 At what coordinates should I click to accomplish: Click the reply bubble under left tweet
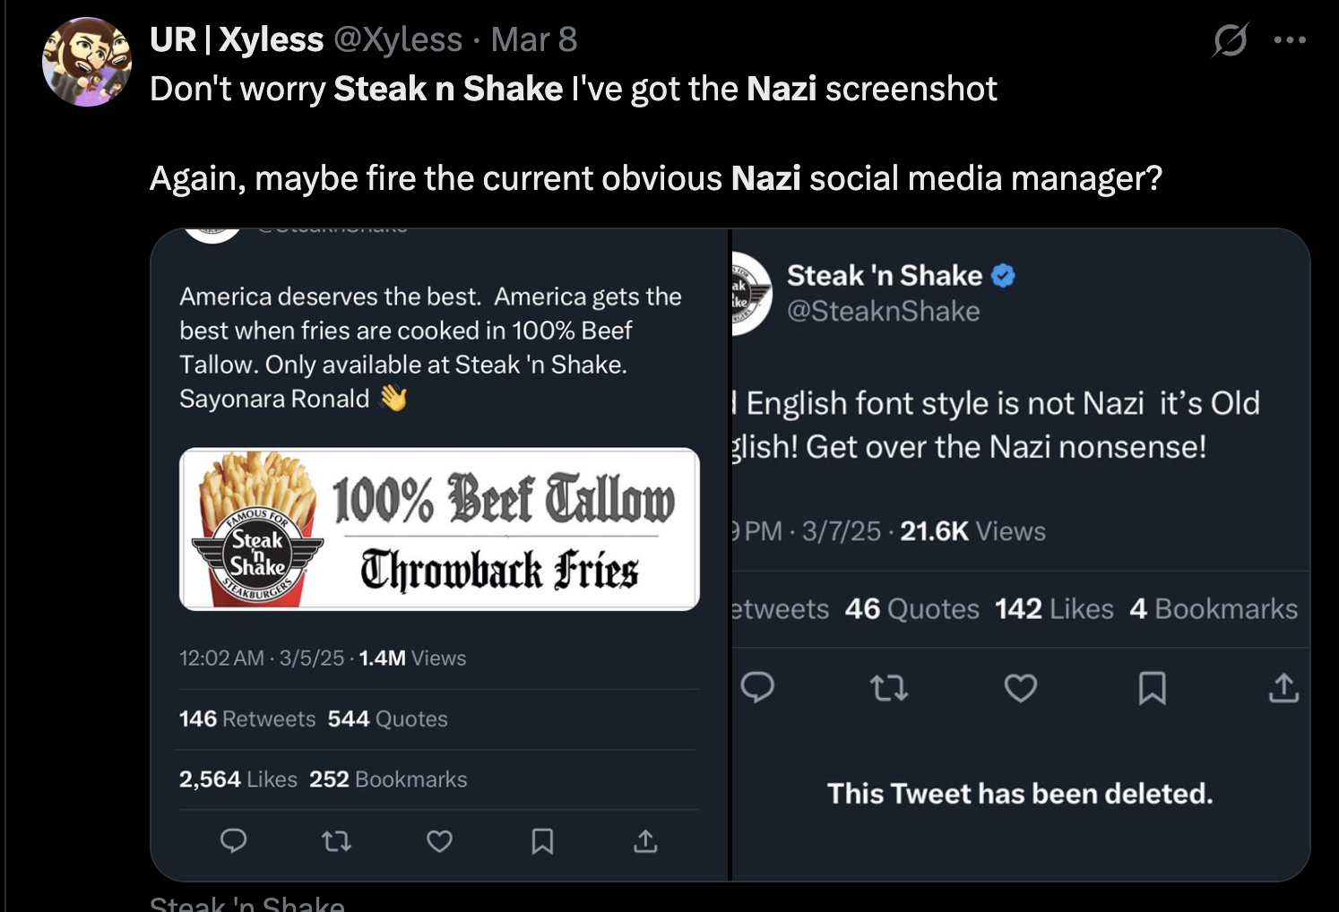[234, 840]
